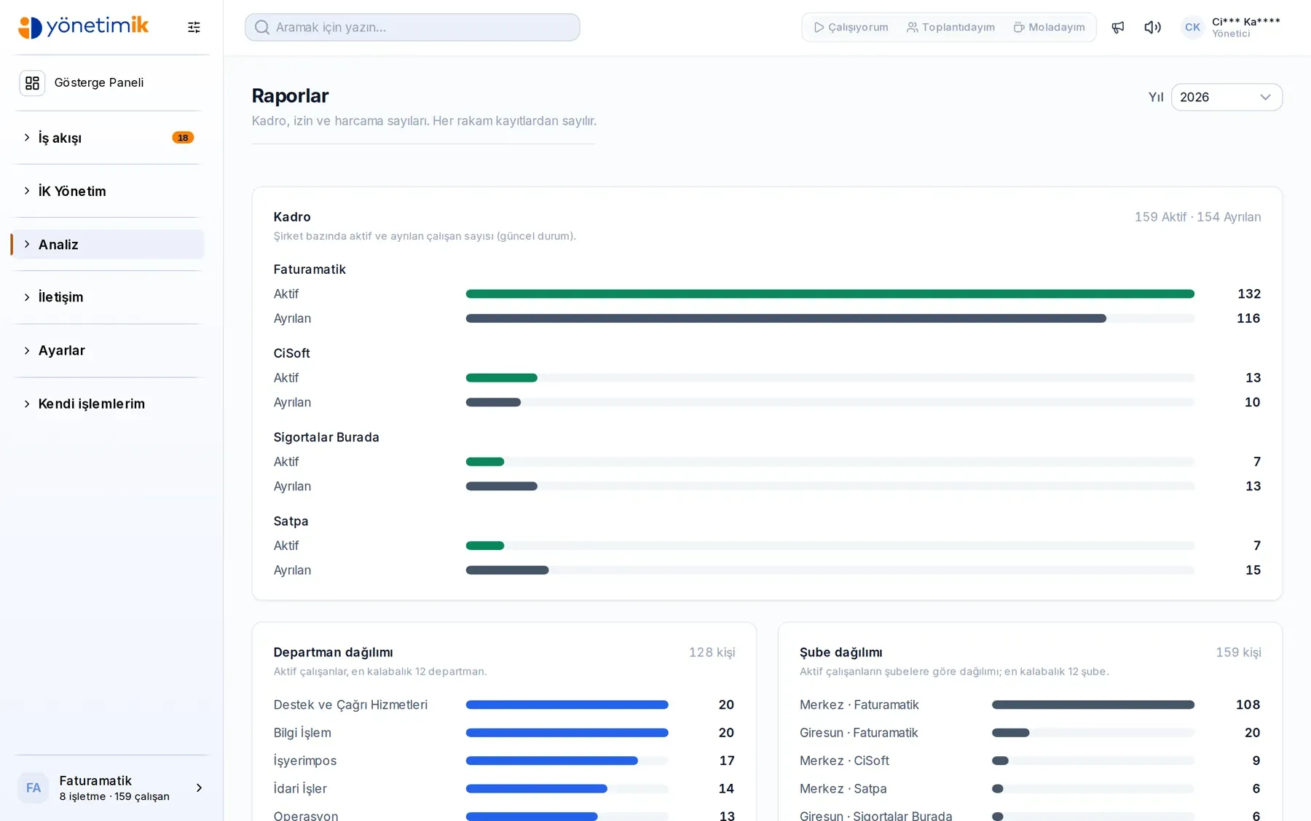This screenshot has width=1311, height=821.
Task: Click the CK user avatar
Action: tap(1192, 27)
